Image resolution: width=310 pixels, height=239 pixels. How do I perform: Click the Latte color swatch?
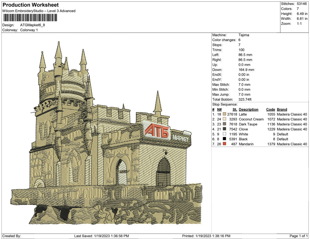click(x=225, y=114)
